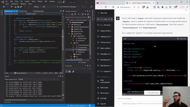Open the unnamed-project scope dropdown in editor
This screenshot has width=190, height=107.
coord(14,14)
